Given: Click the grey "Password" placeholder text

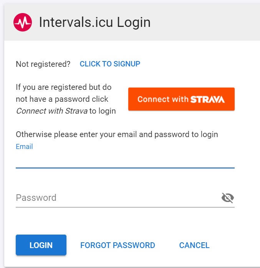Looking at the screenshot, I should coord(36,198).
